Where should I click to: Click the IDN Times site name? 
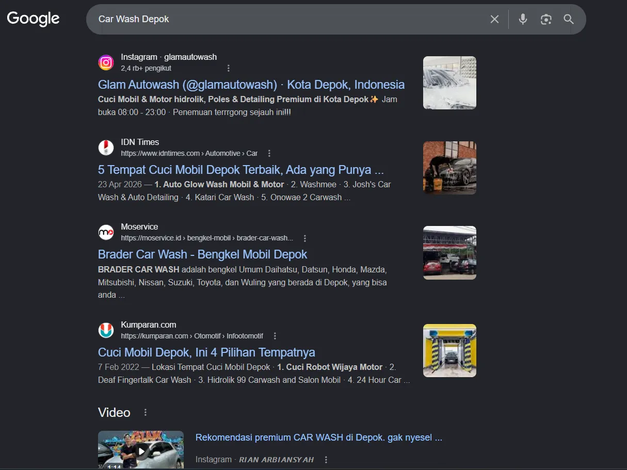pos(140,142)
